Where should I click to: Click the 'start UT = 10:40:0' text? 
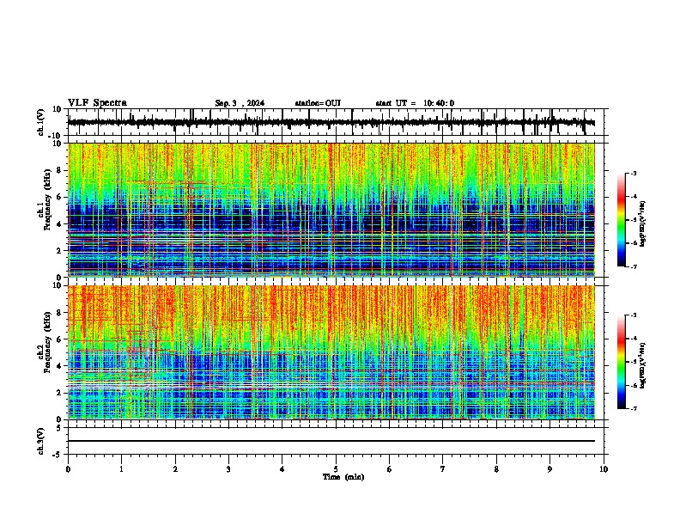pyautogui.click(x=415, y=103)
